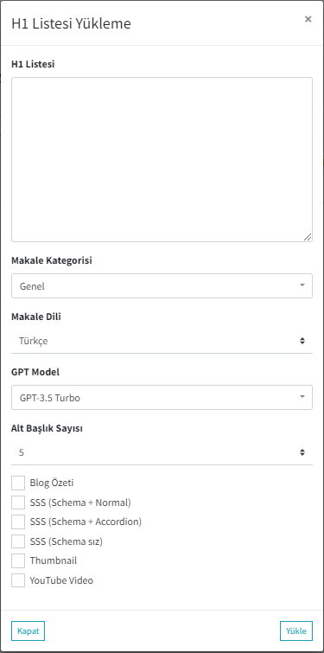Close the H1 Listesi Yükleme dialog
This screenshot has height=653, width=324.
(308, 19)
